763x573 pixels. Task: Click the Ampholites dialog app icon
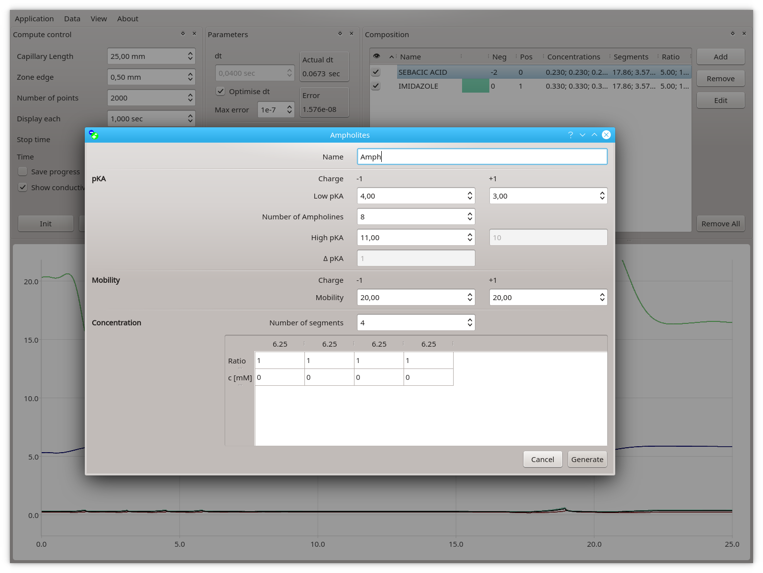coord(93,135)
